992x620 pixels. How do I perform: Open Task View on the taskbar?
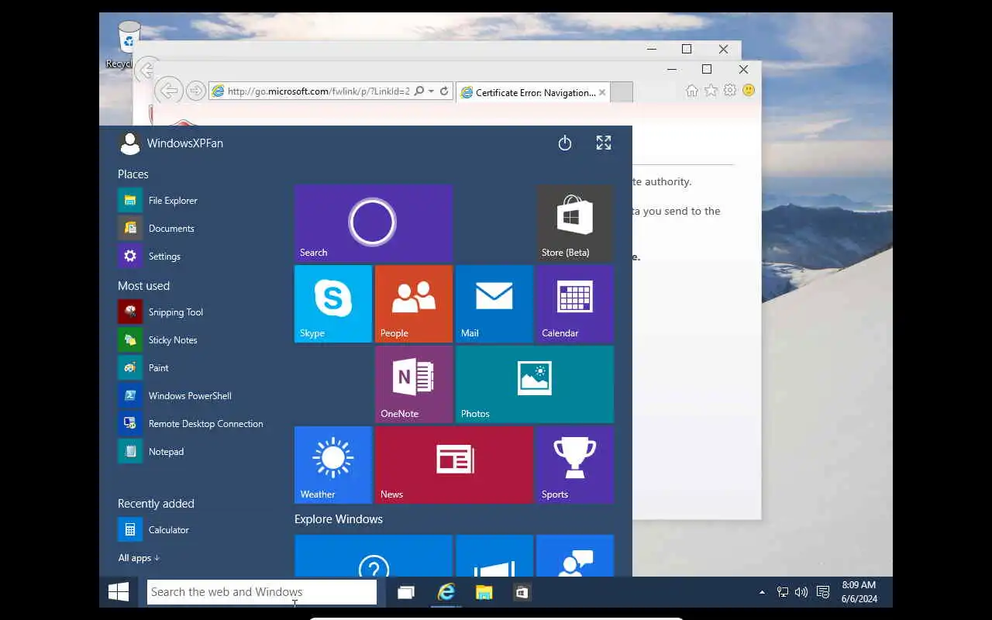point(406,592)
